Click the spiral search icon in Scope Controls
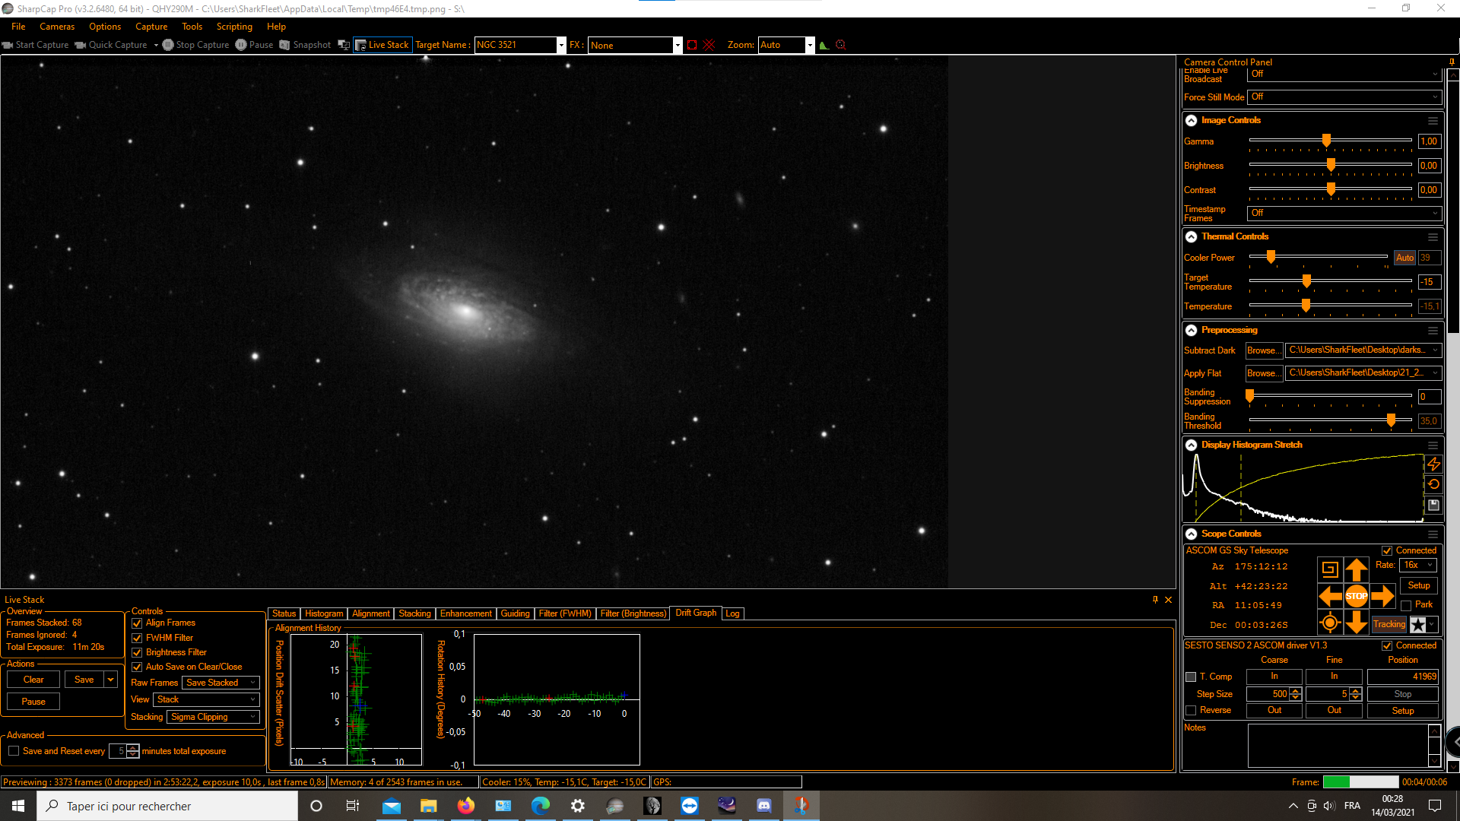Image resolution: width=1460 pixels, height=821 pixels. click(x=1329, y=569)
